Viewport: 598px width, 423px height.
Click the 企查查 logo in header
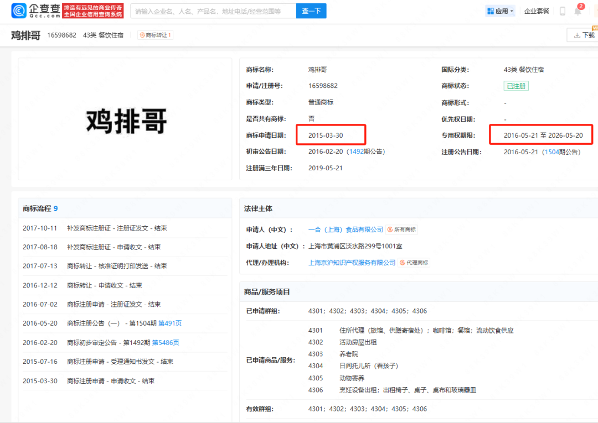(35, 11)
